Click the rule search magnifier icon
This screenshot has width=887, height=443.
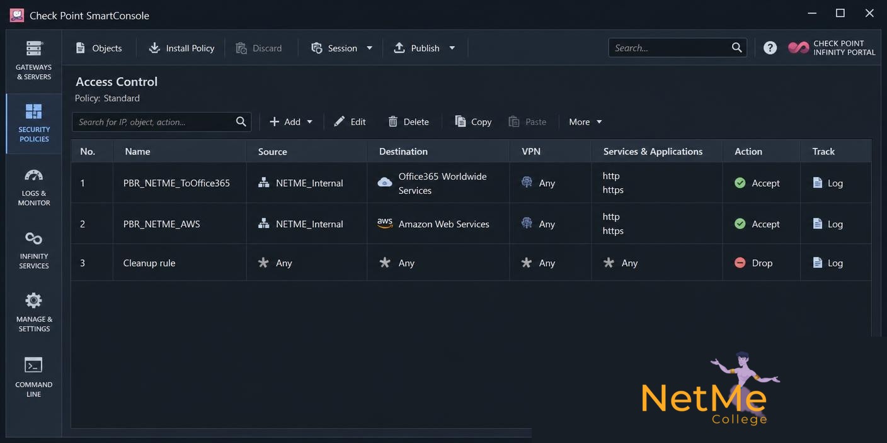pyautogui.click(x=241, y=121)
